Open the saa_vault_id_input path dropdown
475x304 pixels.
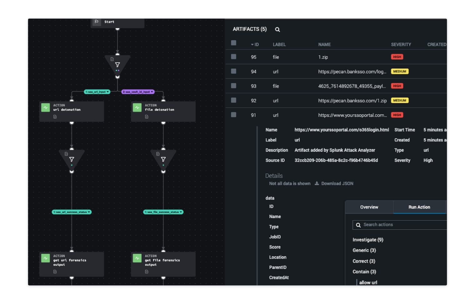152,92
